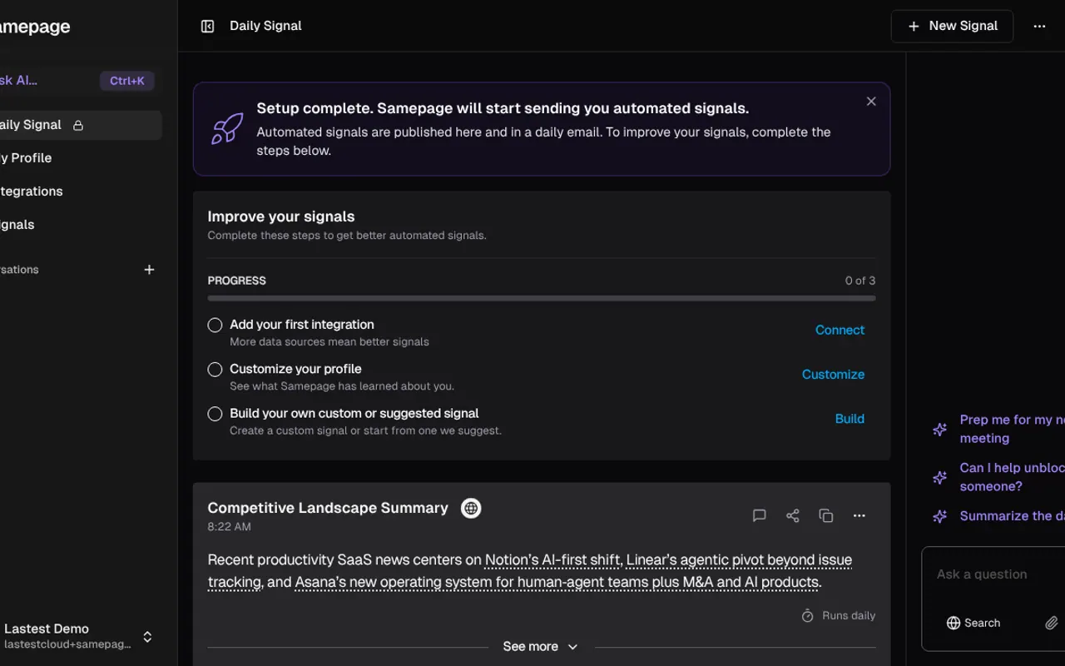This screenshot has height=666, width=1065.
Task: Go to the Profile page in sidebar
Action: click(x=81, y=158)
